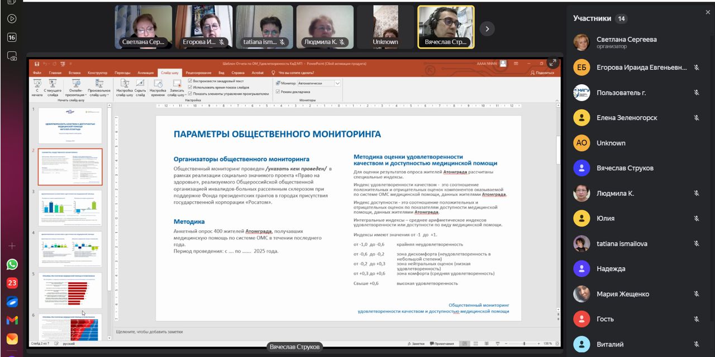Open Gmail icon in the dock
This screenshot has height=357, width=715.
[12, 320]
